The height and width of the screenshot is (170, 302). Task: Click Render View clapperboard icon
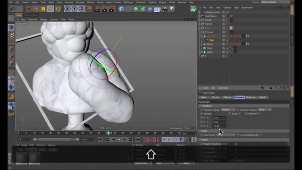(x=98, y=9)
